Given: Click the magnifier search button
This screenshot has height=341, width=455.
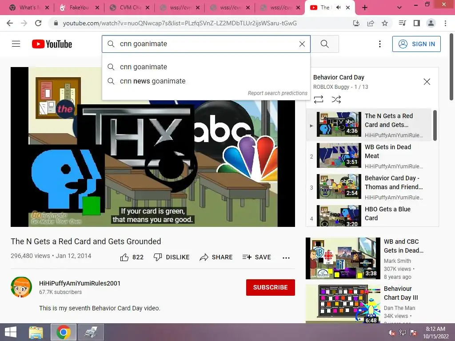Looking at the screenshot, I should (x=325, y=44).
